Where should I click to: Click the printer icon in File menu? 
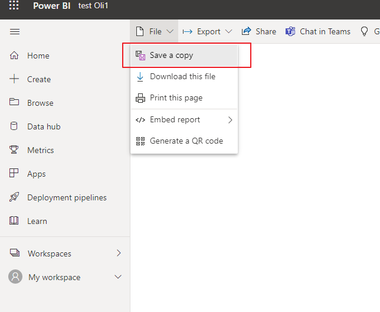[140, 98]
